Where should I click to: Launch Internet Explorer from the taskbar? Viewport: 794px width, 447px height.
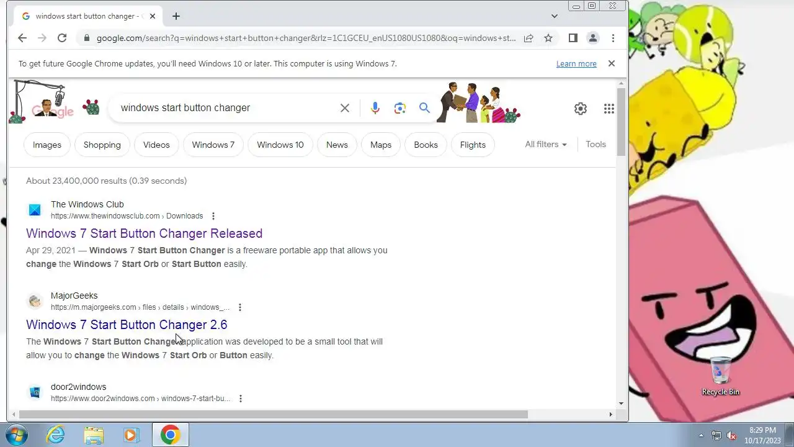pos(56,435)
